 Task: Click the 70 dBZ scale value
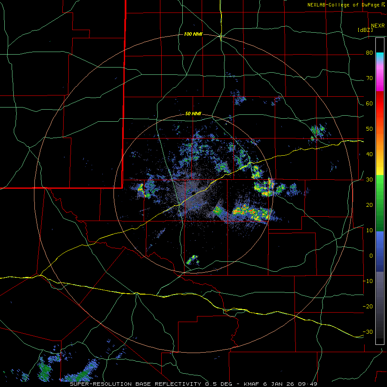369,78
